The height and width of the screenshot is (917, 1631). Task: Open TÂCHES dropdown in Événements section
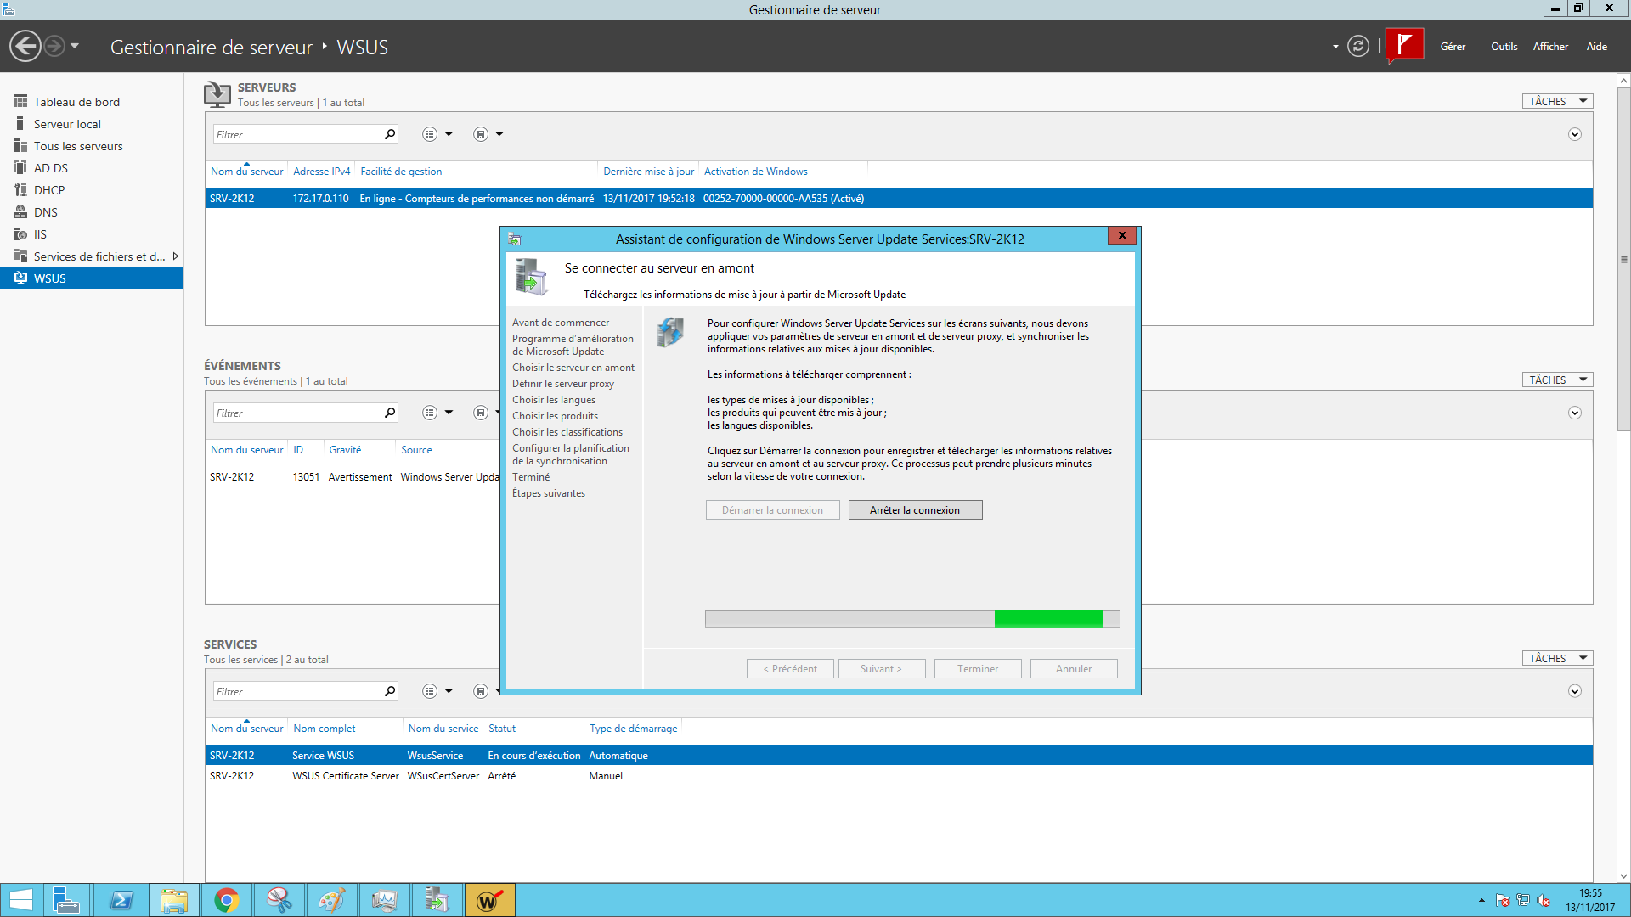1557,380
